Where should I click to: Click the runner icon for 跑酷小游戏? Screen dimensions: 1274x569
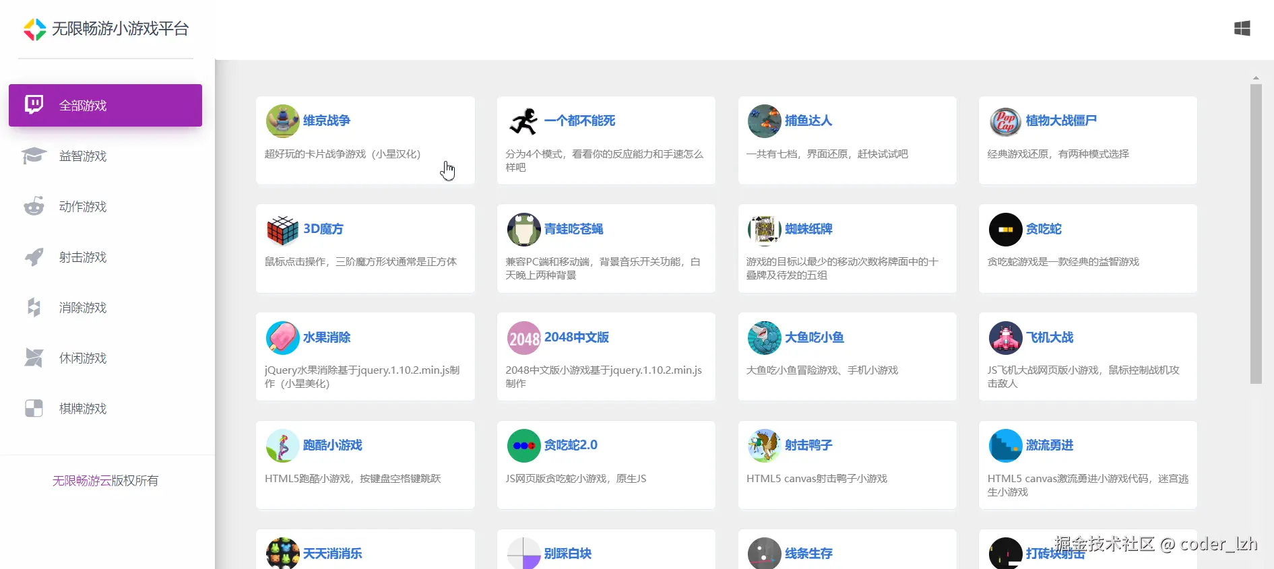tap(283, 446)
